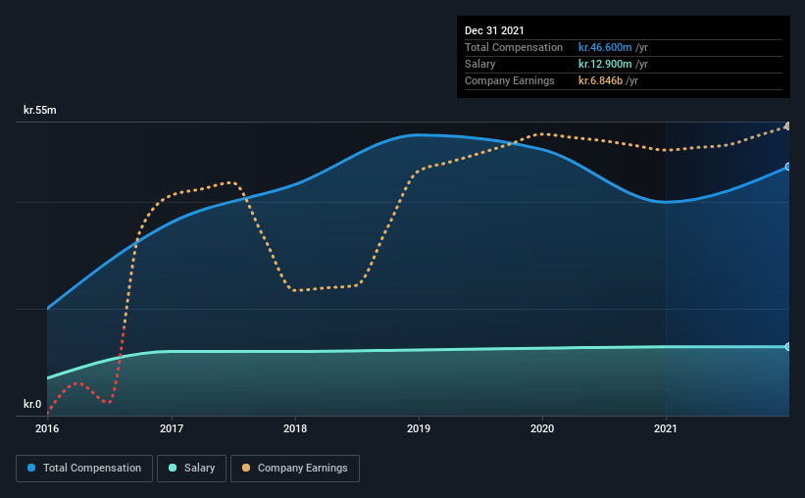Toggle the Total Compensation legend button

tap(84, 469)
